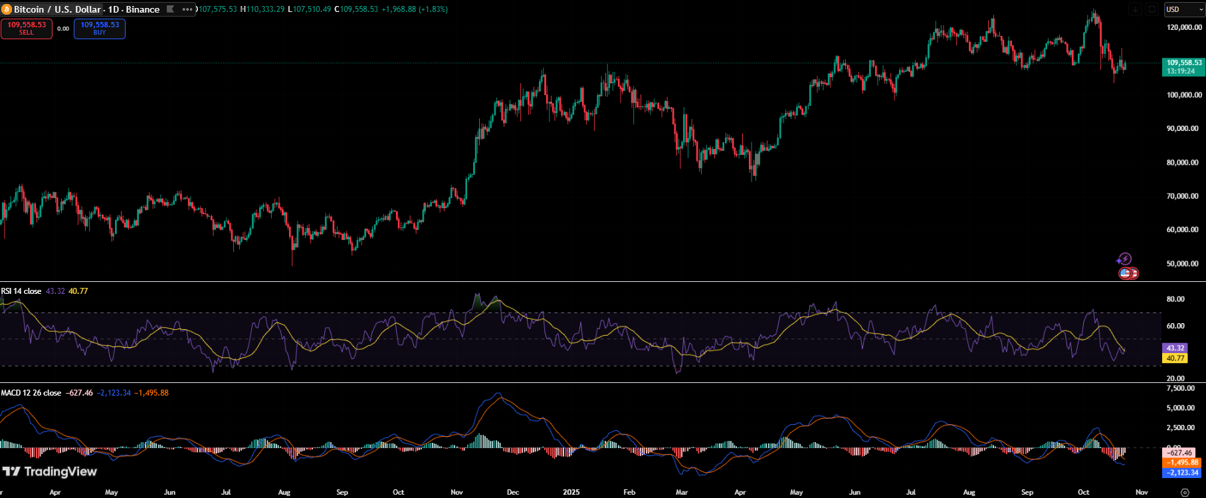Click the RSI 14 close indicator label
The image size is (1206, 498).
tap(21, 291)
